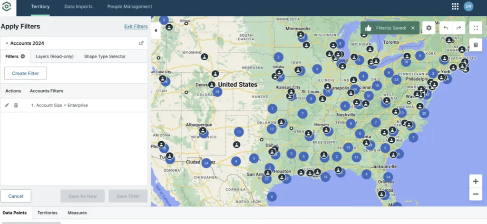Click the person marker in Wyoming
487x224 pixels.
[x=205, y=57]
